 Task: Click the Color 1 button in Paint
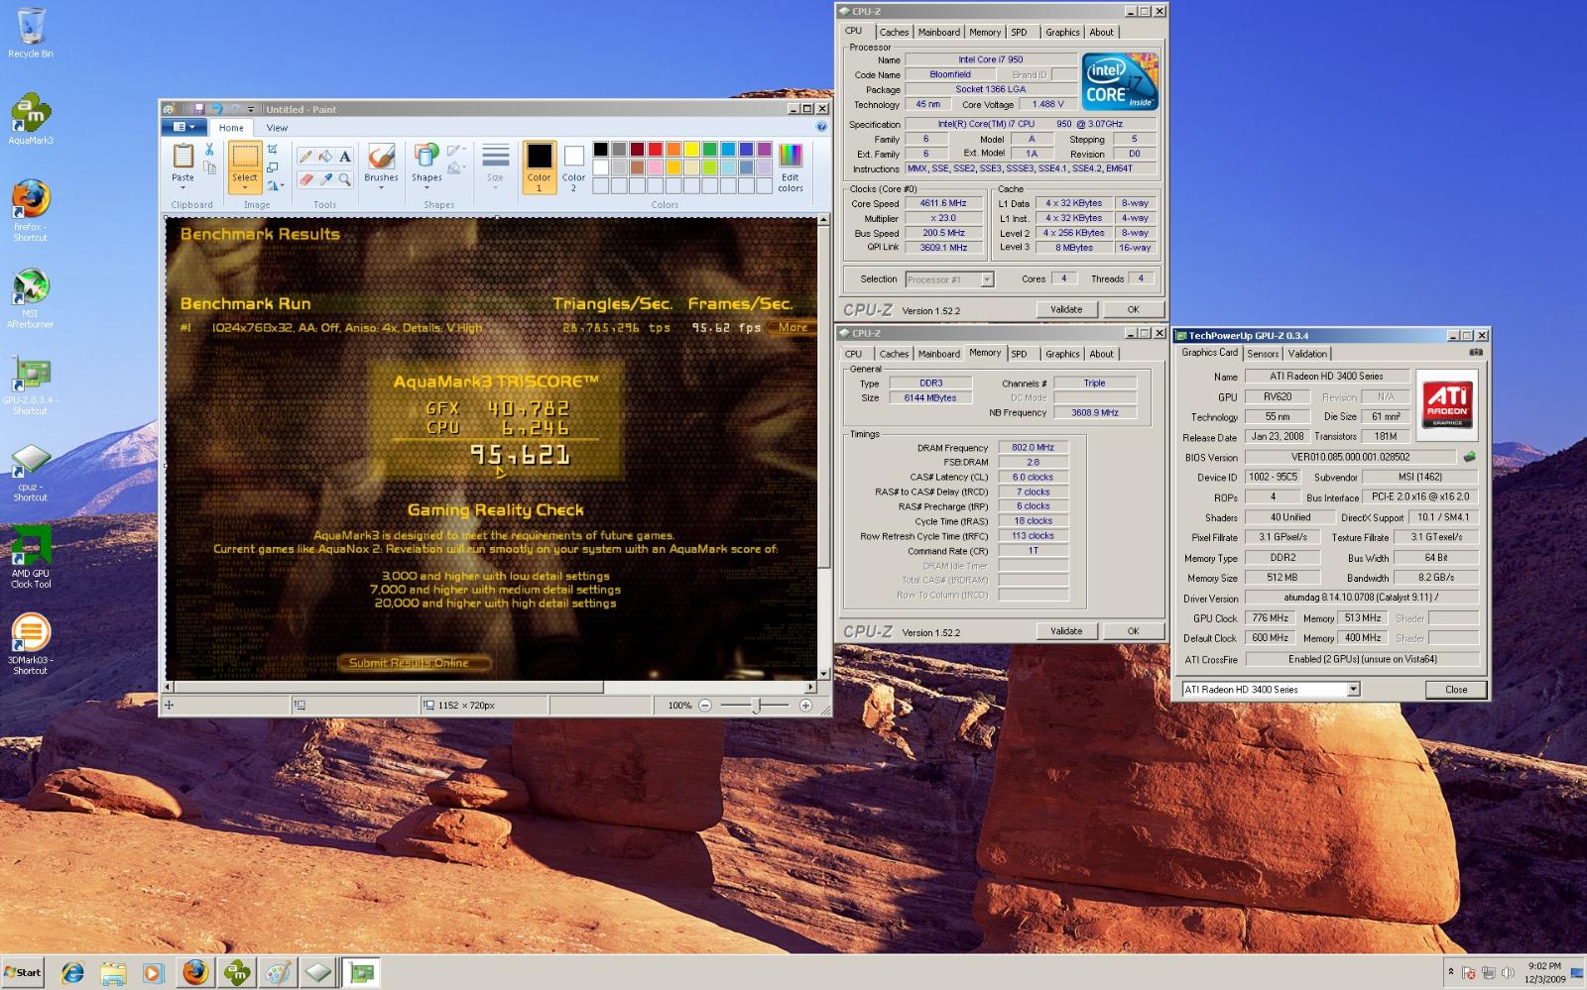(x=539, y=167)
